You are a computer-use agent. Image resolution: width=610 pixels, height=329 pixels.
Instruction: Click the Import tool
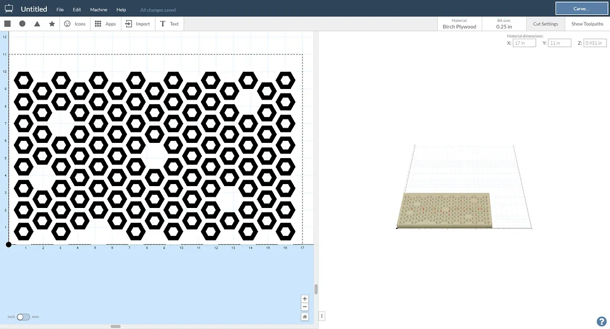pos(137,24)
